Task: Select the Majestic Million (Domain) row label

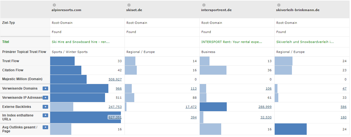Action: click(22, 79)
